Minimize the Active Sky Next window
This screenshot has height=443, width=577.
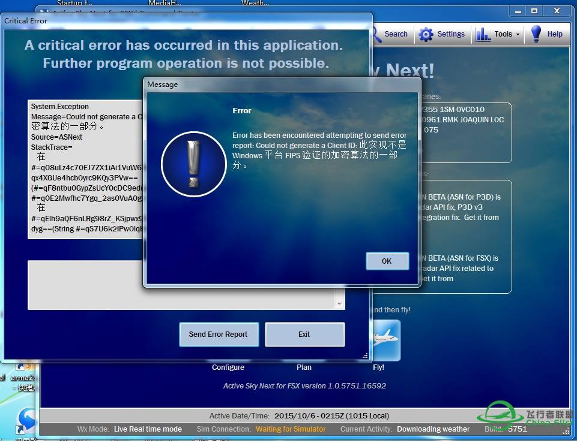point(518,10)
